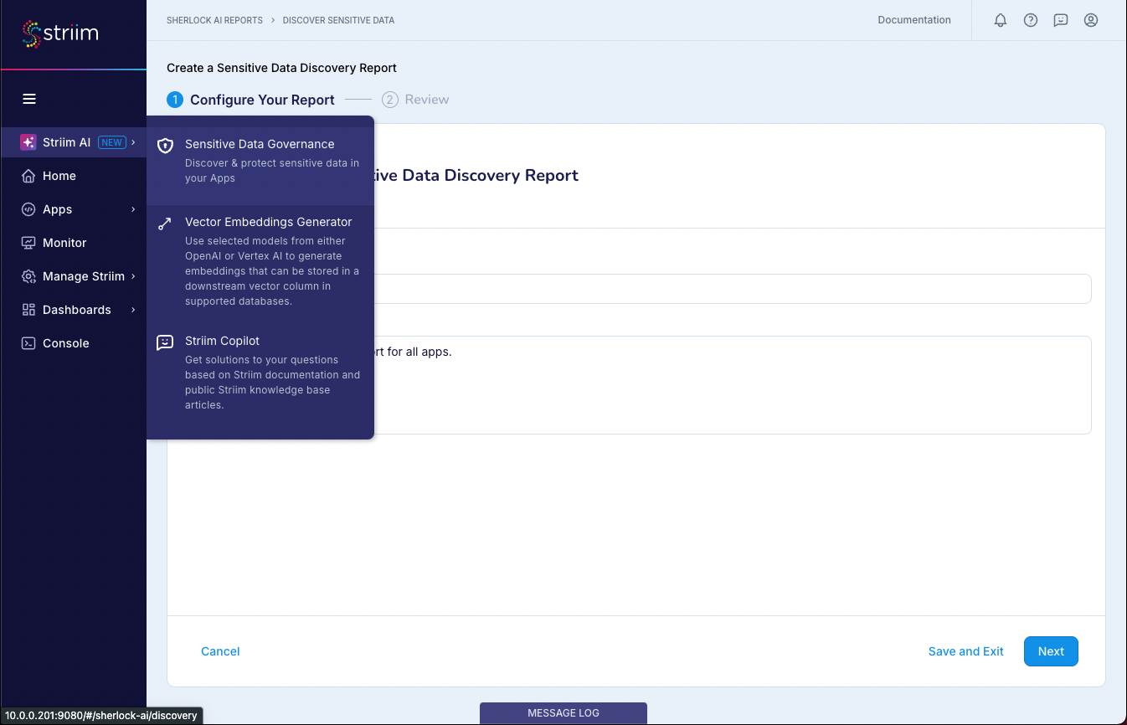
Task: Toggle the hamburger menu icon
Action: (29, 99)
